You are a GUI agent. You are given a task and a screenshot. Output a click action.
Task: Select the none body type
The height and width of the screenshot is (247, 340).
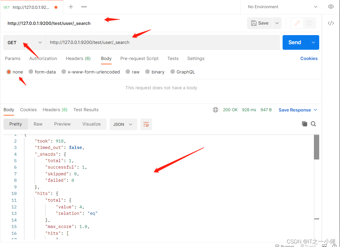[15, 72]
